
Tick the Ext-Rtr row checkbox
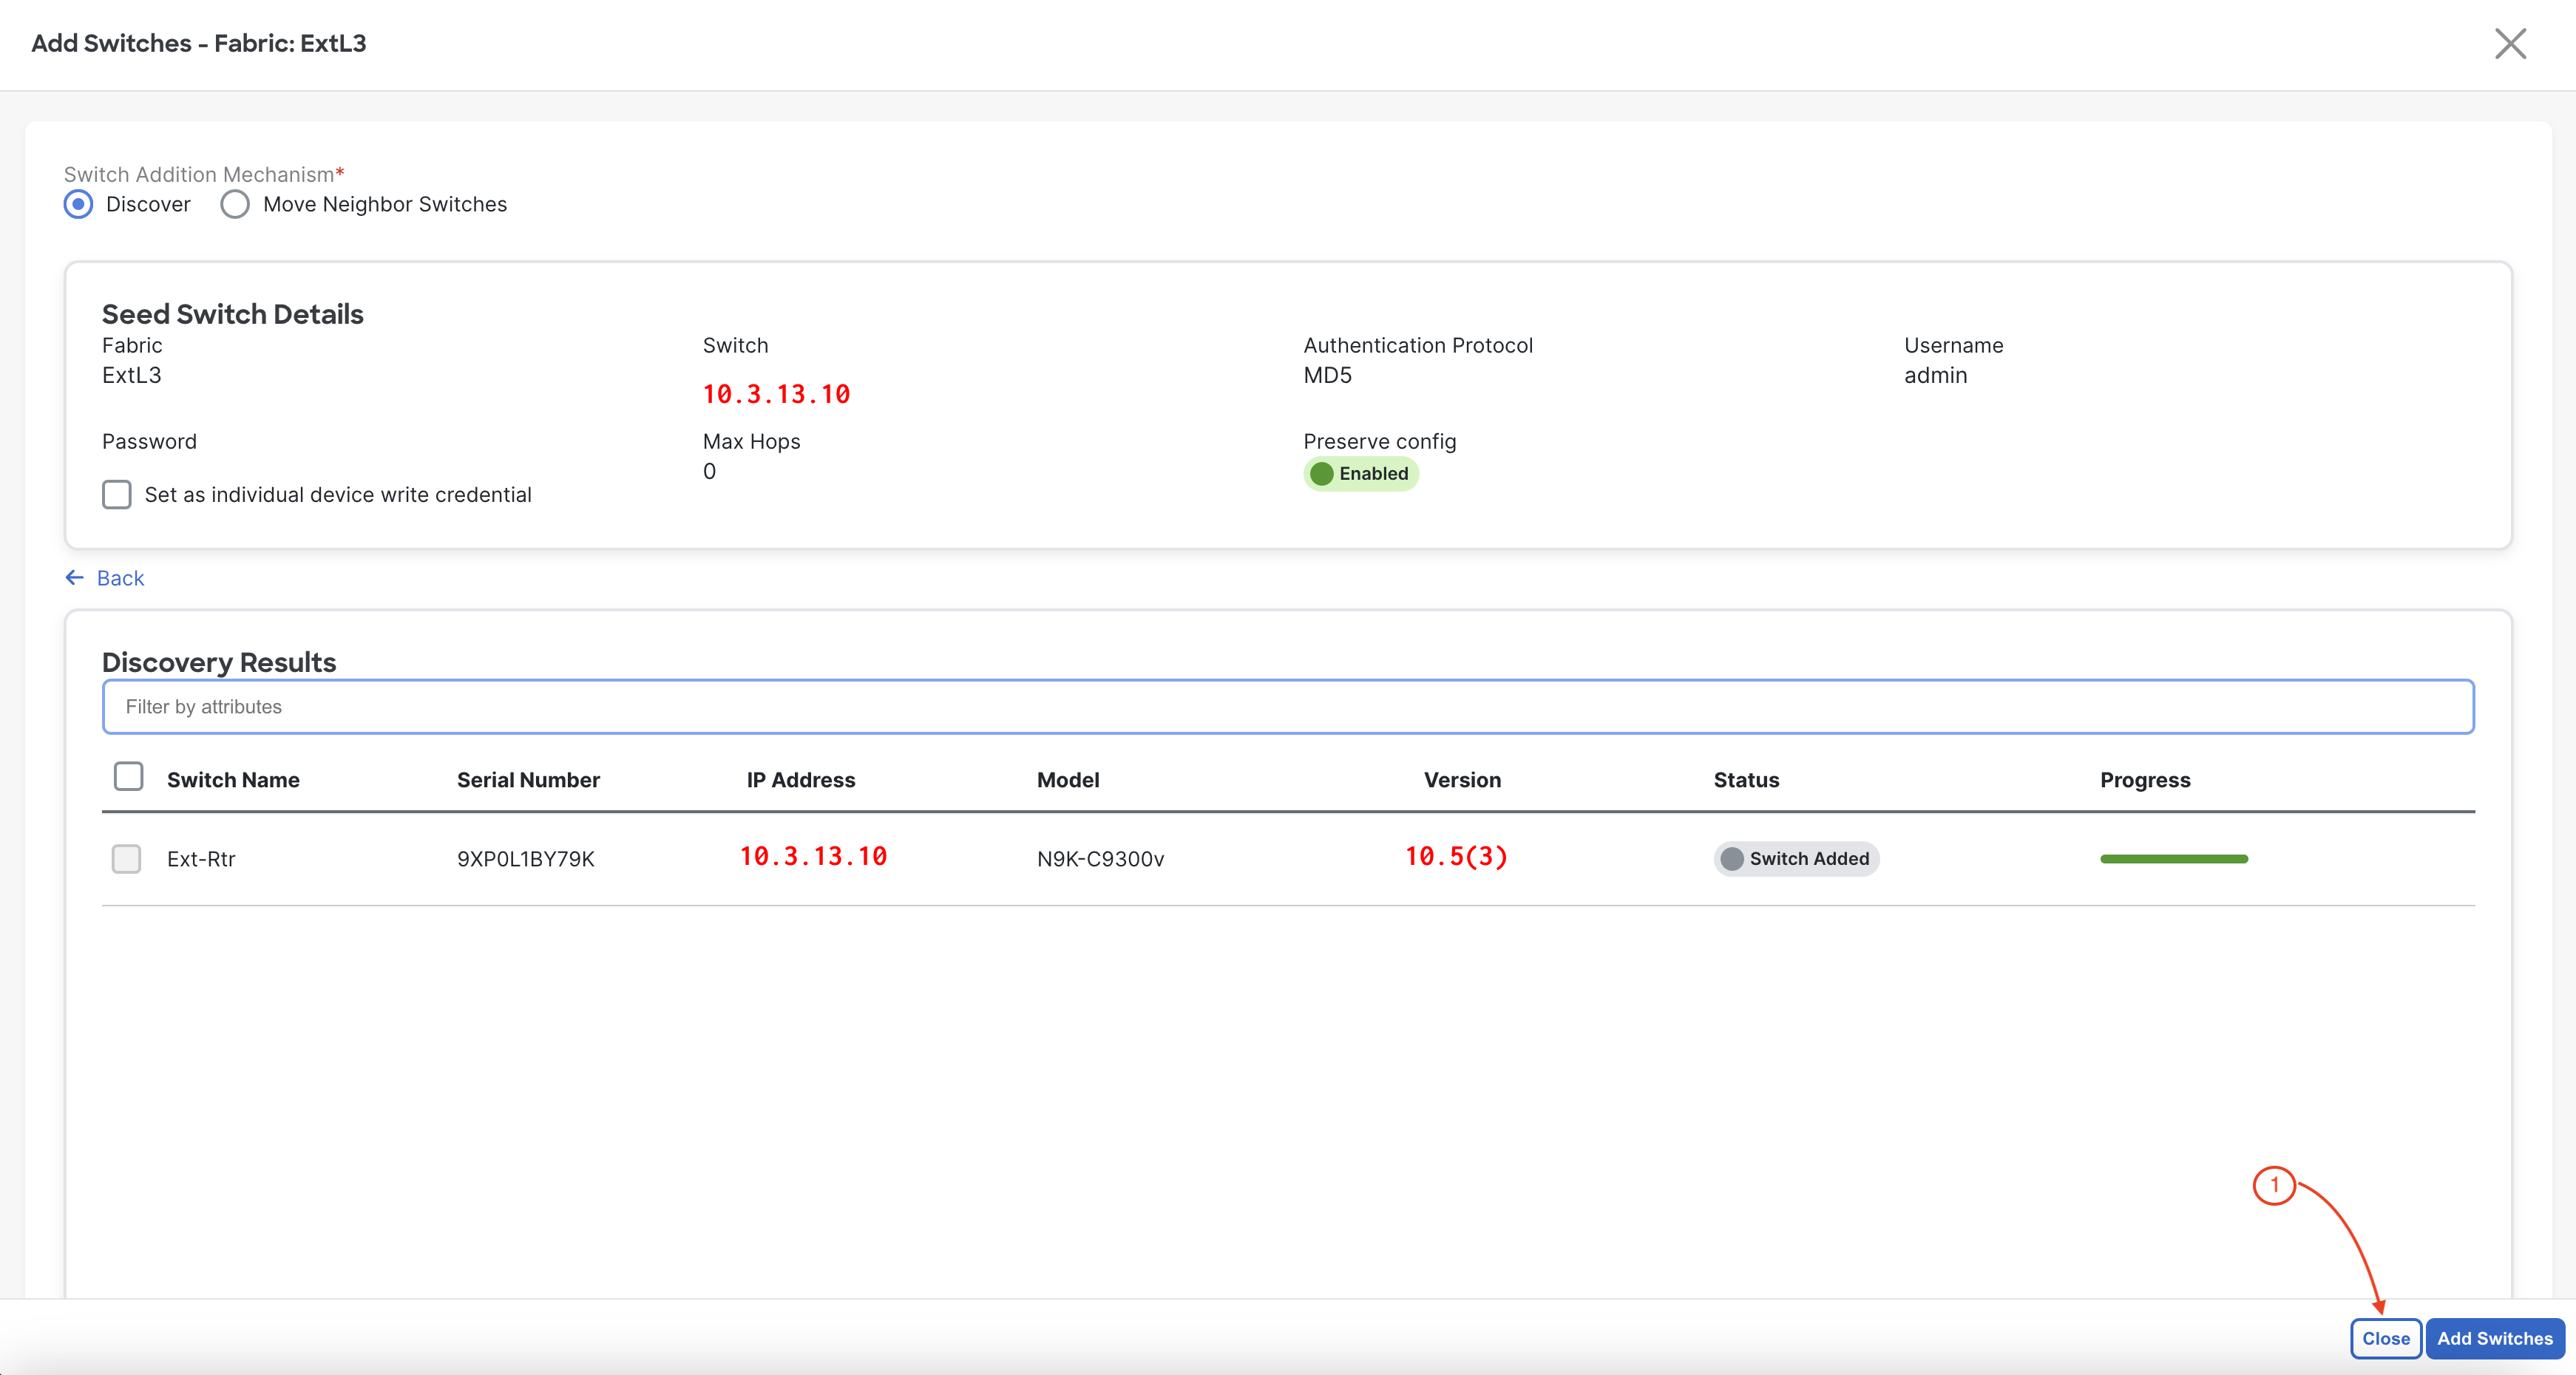pyautogui.click(x=127, y=858)
